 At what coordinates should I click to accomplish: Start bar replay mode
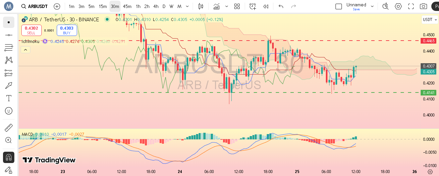click(x=266, y=6)
